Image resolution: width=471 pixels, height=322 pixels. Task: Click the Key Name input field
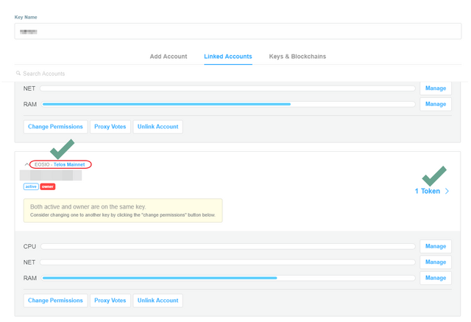(238, 31)
